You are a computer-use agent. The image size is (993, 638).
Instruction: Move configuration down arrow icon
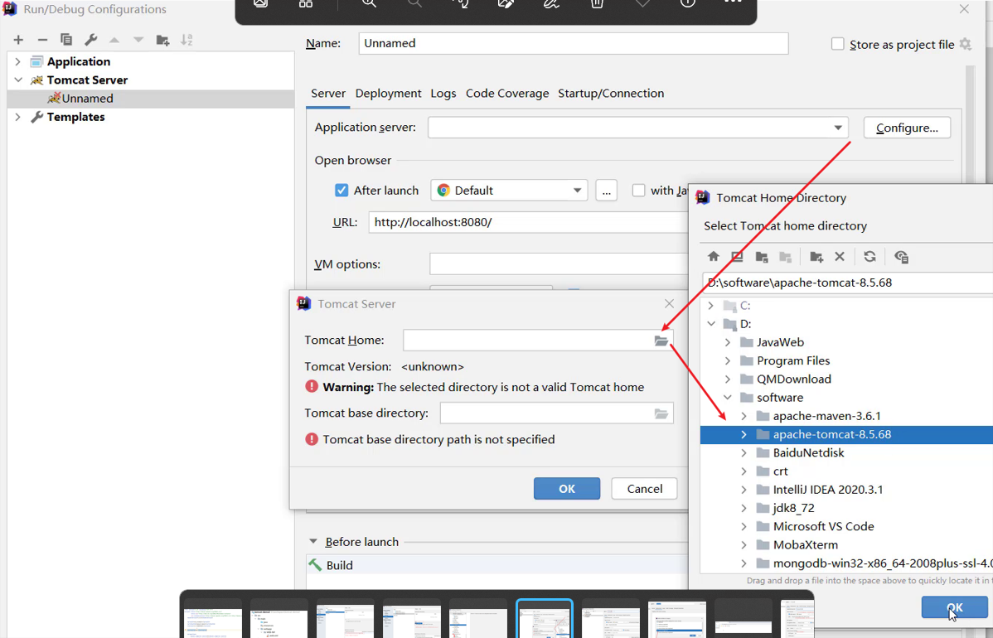138,40
